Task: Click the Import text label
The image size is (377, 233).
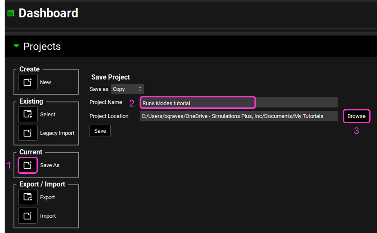Action: [48, 216]
